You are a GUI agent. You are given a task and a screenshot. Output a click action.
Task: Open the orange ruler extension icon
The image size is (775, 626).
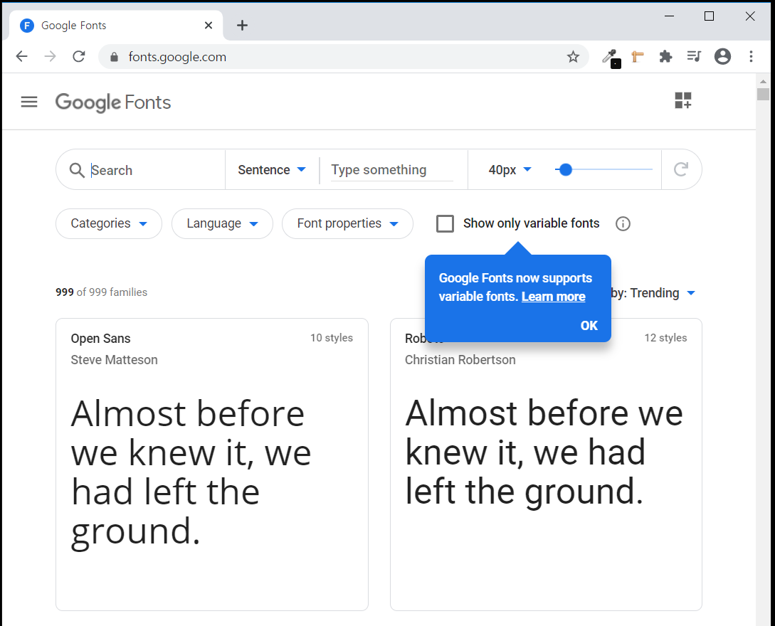(638, 57)
